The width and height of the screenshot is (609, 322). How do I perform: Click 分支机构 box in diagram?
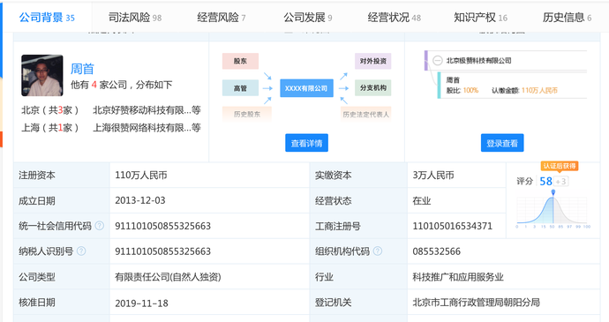372,88
